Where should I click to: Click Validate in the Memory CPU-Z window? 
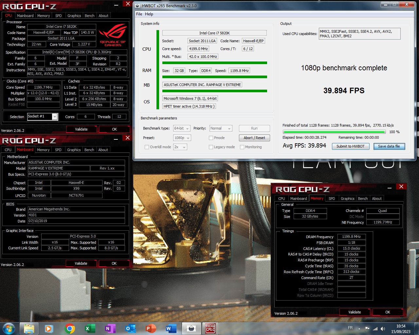click(x=355, y=312)
